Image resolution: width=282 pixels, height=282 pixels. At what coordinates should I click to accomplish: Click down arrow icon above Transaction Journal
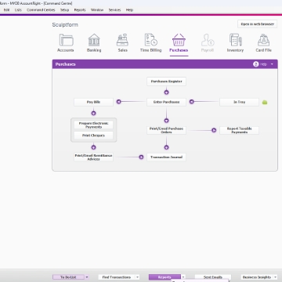pyautogui.click(x=166, y=147)
